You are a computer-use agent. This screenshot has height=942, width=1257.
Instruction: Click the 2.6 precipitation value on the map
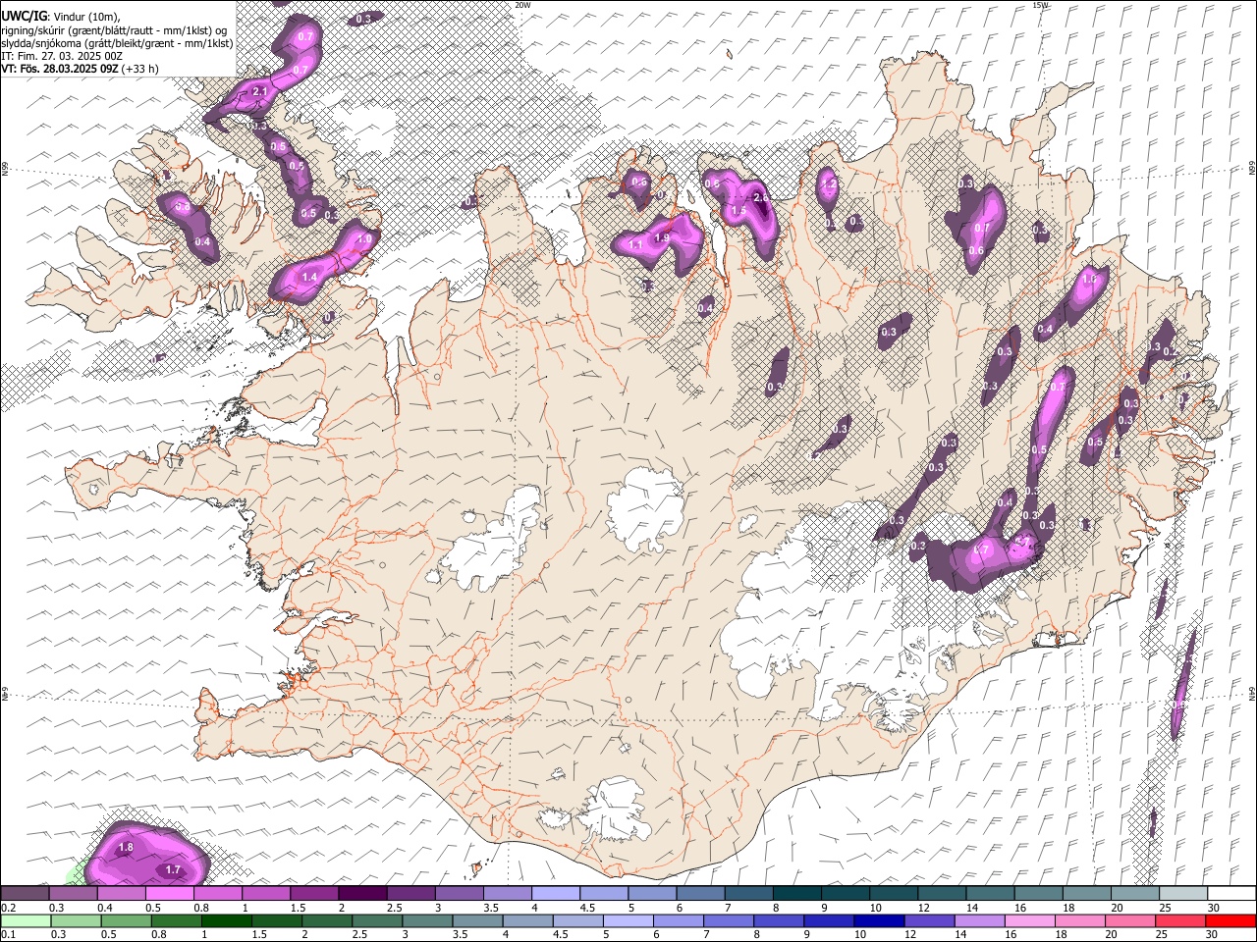pyautogui.click(x=760, y=198)
